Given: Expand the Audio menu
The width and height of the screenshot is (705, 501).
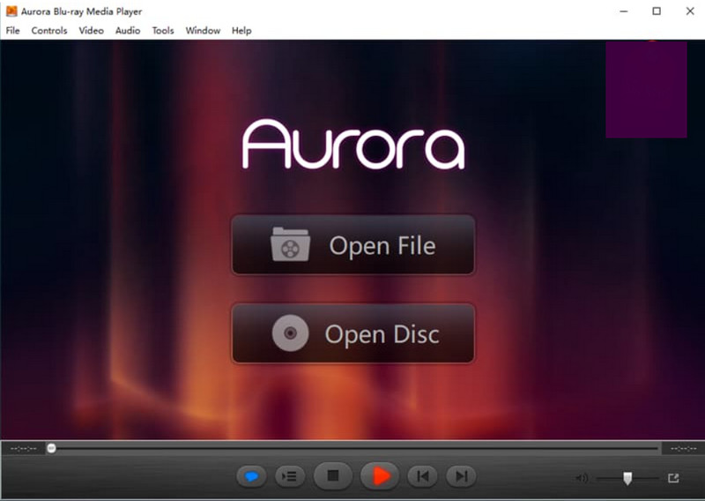Looking at the screenshot, I should (x=128, y=31).
